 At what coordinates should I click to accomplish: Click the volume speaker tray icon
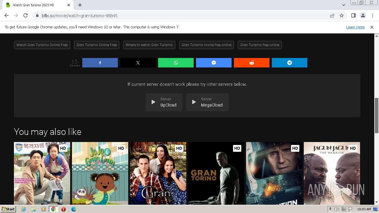pos(337,209)
